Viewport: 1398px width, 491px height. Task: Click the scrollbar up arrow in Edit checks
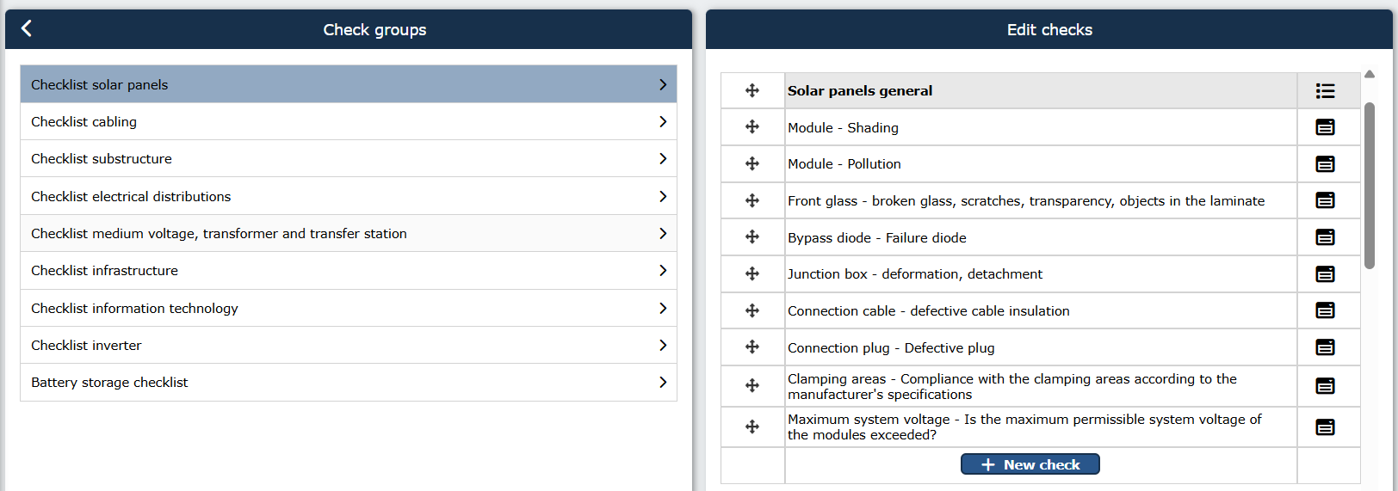point(1370,74)
